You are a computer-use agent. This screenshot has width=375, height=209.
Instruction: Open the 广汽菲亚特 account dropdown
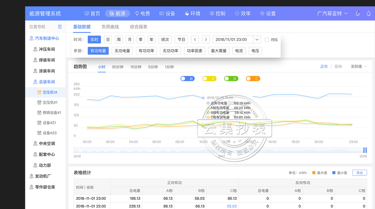[332, 14]
